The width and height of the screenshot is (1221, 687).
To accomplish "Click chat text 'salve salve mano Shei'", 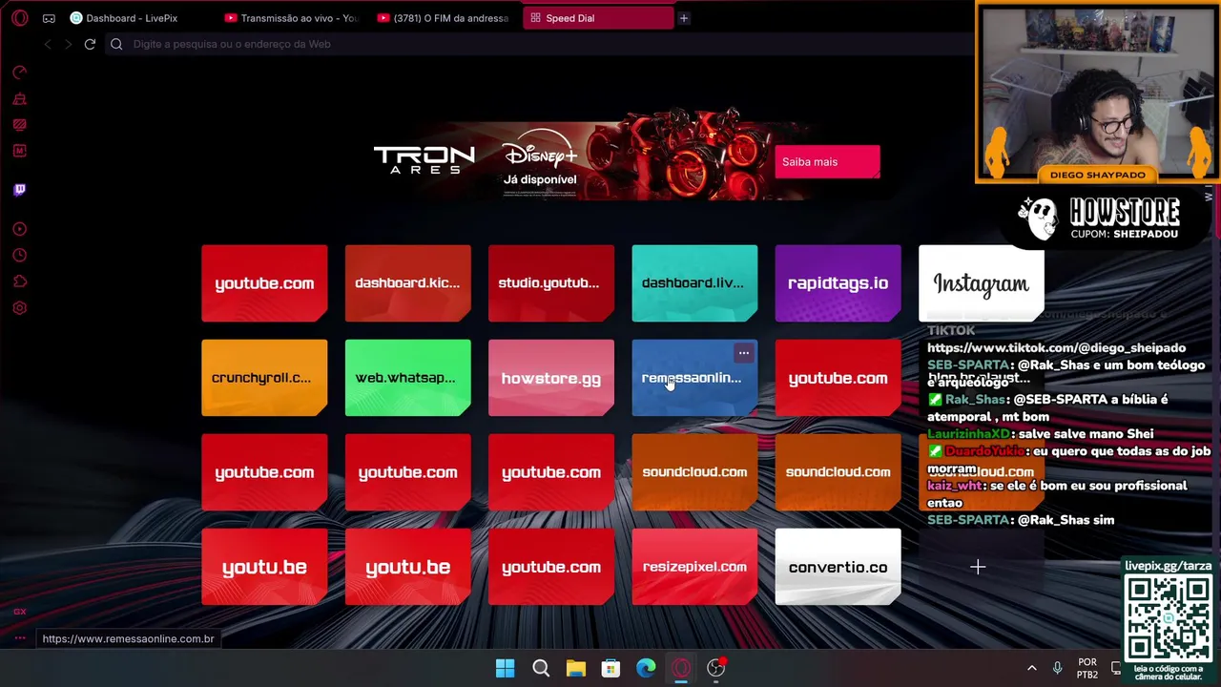I will point(1086,434).
